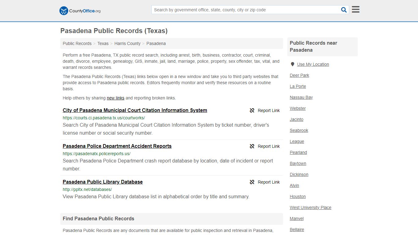Screen dimensions: 418x235
Task: Click the ppltx.net/databases URL
Action: click(x=87, y=189)
